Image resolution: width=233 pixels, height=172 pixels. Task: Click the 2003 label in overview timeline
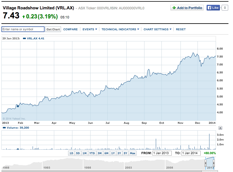128,167
